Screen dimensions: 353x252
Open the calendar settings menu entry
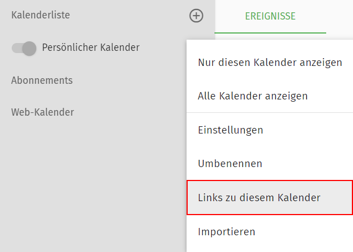click(x=230, y=130)
